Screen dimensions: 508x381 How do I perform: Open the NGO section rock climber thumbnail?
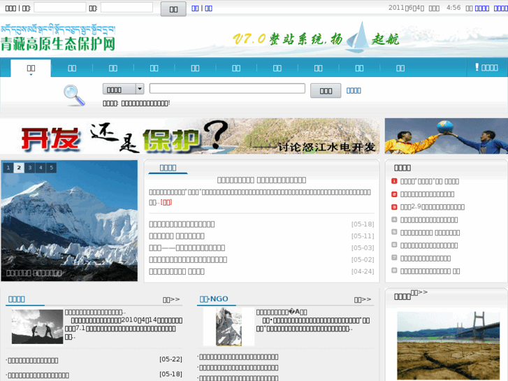pos(228,326)
